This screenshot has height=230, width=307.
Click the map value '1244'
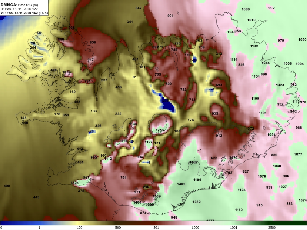pyautogui.click(x=266, y=63)
